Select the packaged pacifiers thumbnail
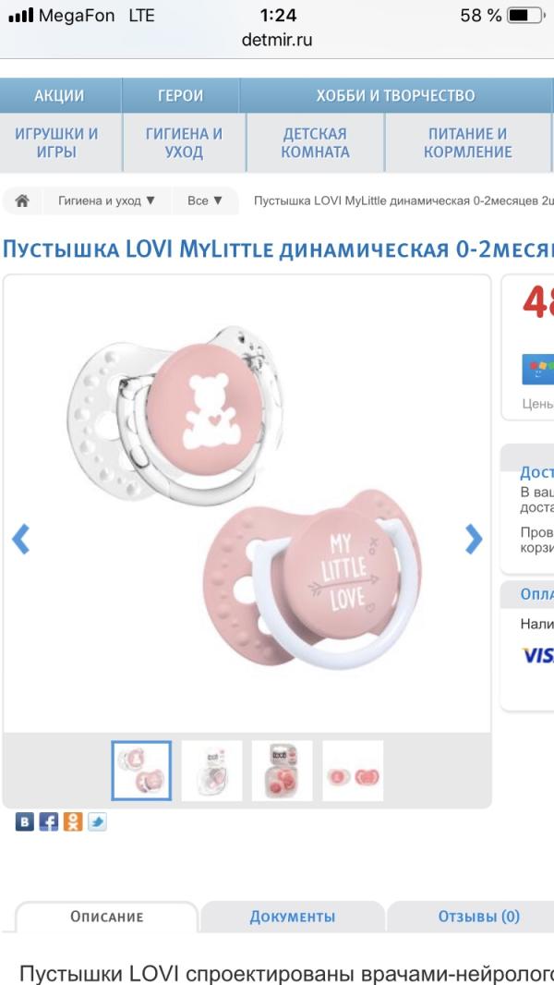This screenshot has height=985, width=554. (x=283, y=771)
